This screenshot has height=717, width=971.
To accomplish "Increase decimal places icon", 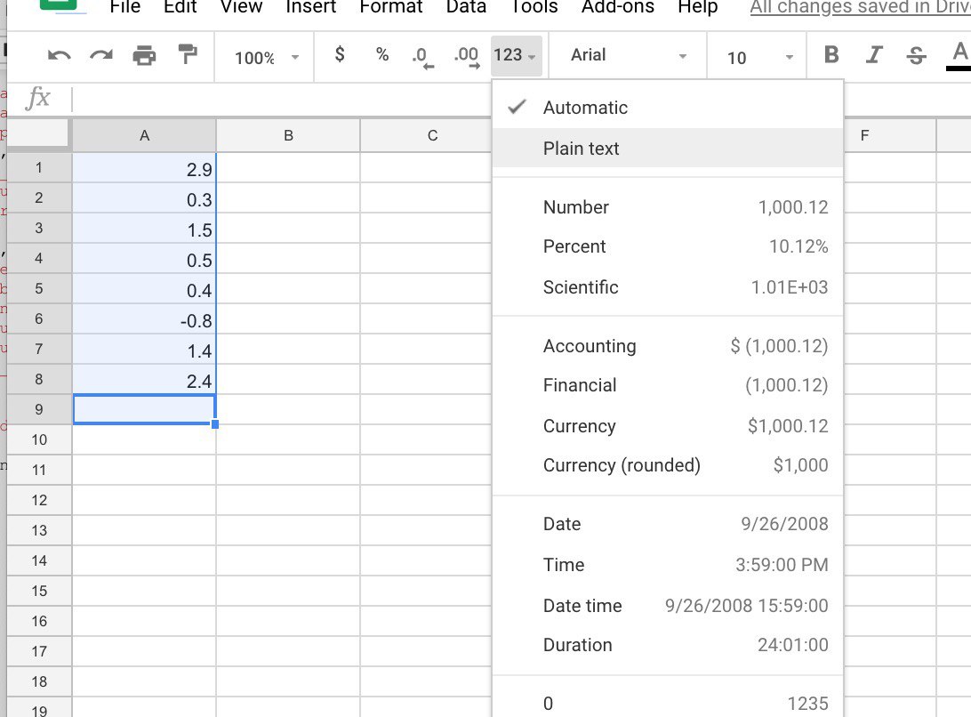I will (466, 57).
